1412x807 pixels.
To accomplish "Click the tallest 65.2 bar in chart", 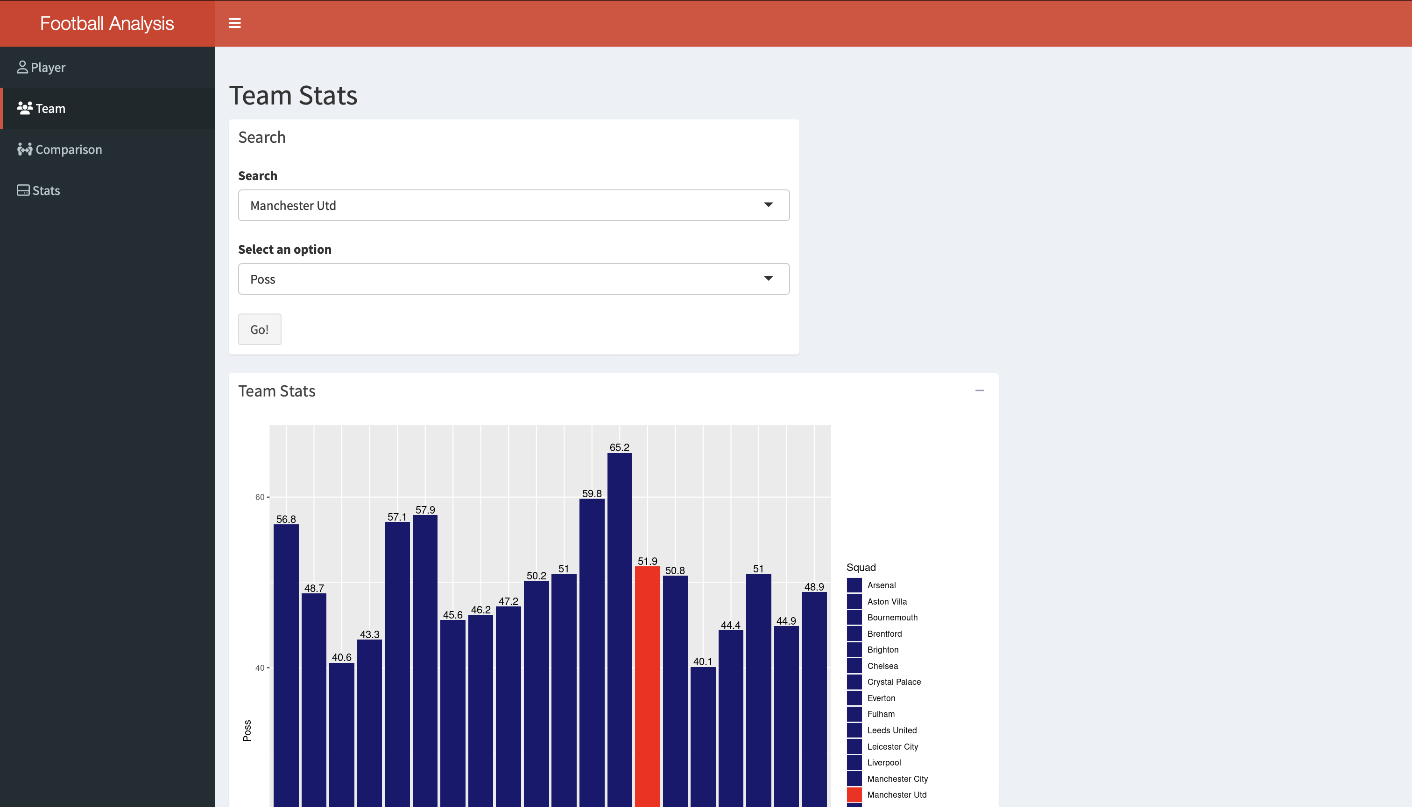I will [x=619, y=626].
